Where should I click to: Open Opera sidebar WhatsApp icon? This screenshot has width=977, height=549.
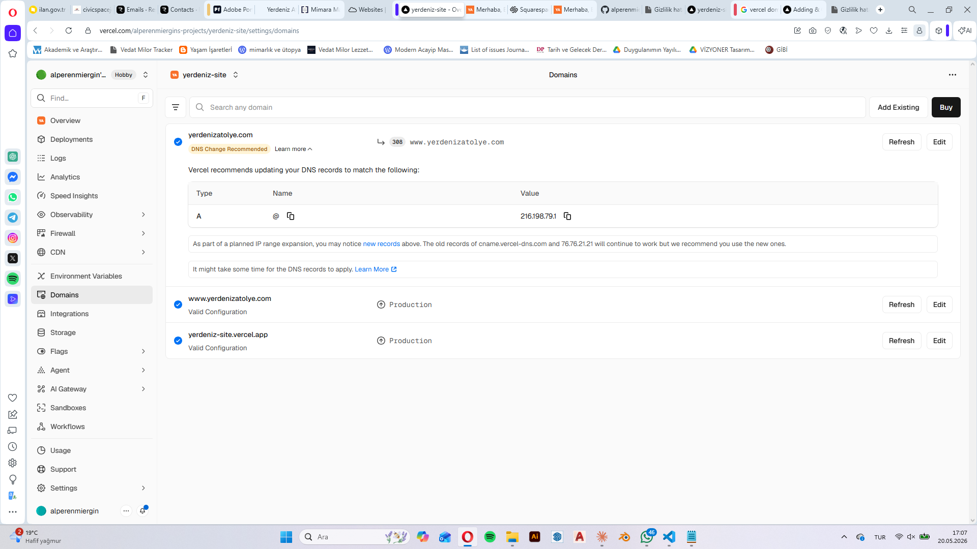click(13, 197)
